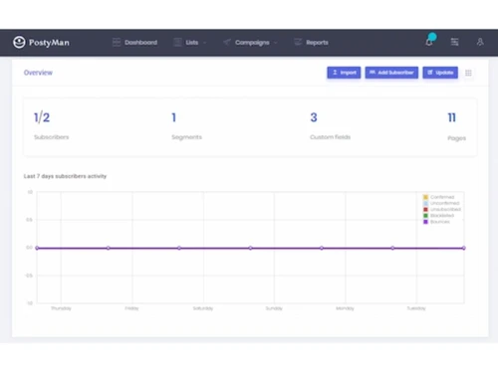Open the Reports menu item

[x=317, y=43]
